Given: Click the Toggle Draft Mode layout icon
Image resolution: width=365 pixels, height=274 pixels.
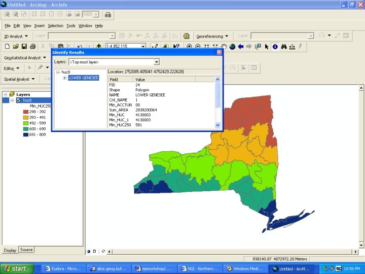Looking at the screenshot, I should coord(108,15).
